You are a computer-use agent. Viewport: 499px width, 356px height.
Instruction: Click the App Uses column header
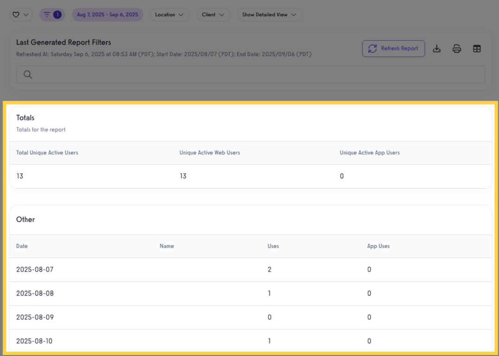pos(378,246)
